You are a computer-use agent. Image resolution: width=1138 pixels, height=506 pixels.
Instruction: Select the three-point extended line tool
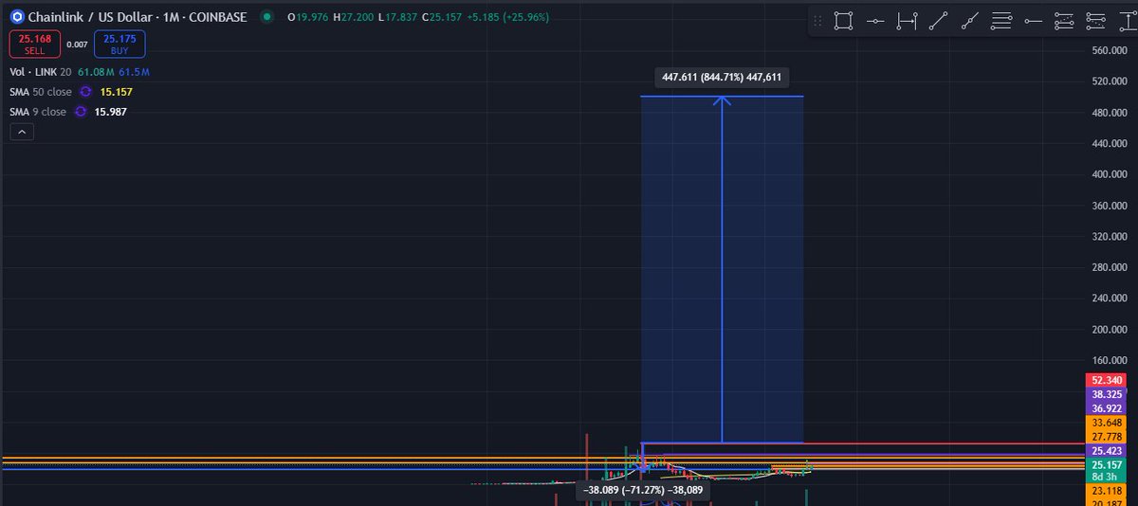point(970,21)
